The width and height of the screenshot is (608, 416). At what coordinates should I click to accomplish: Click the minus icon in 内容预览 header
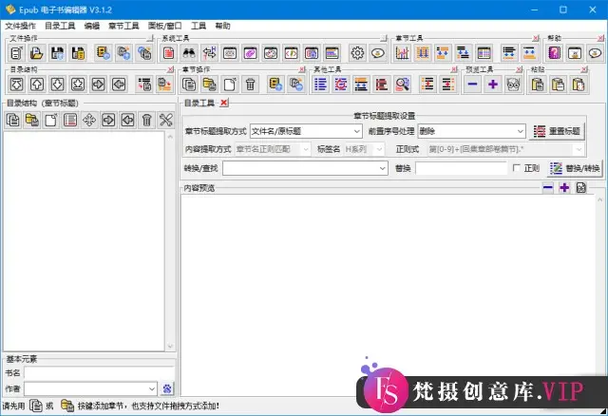coord(548,188)
